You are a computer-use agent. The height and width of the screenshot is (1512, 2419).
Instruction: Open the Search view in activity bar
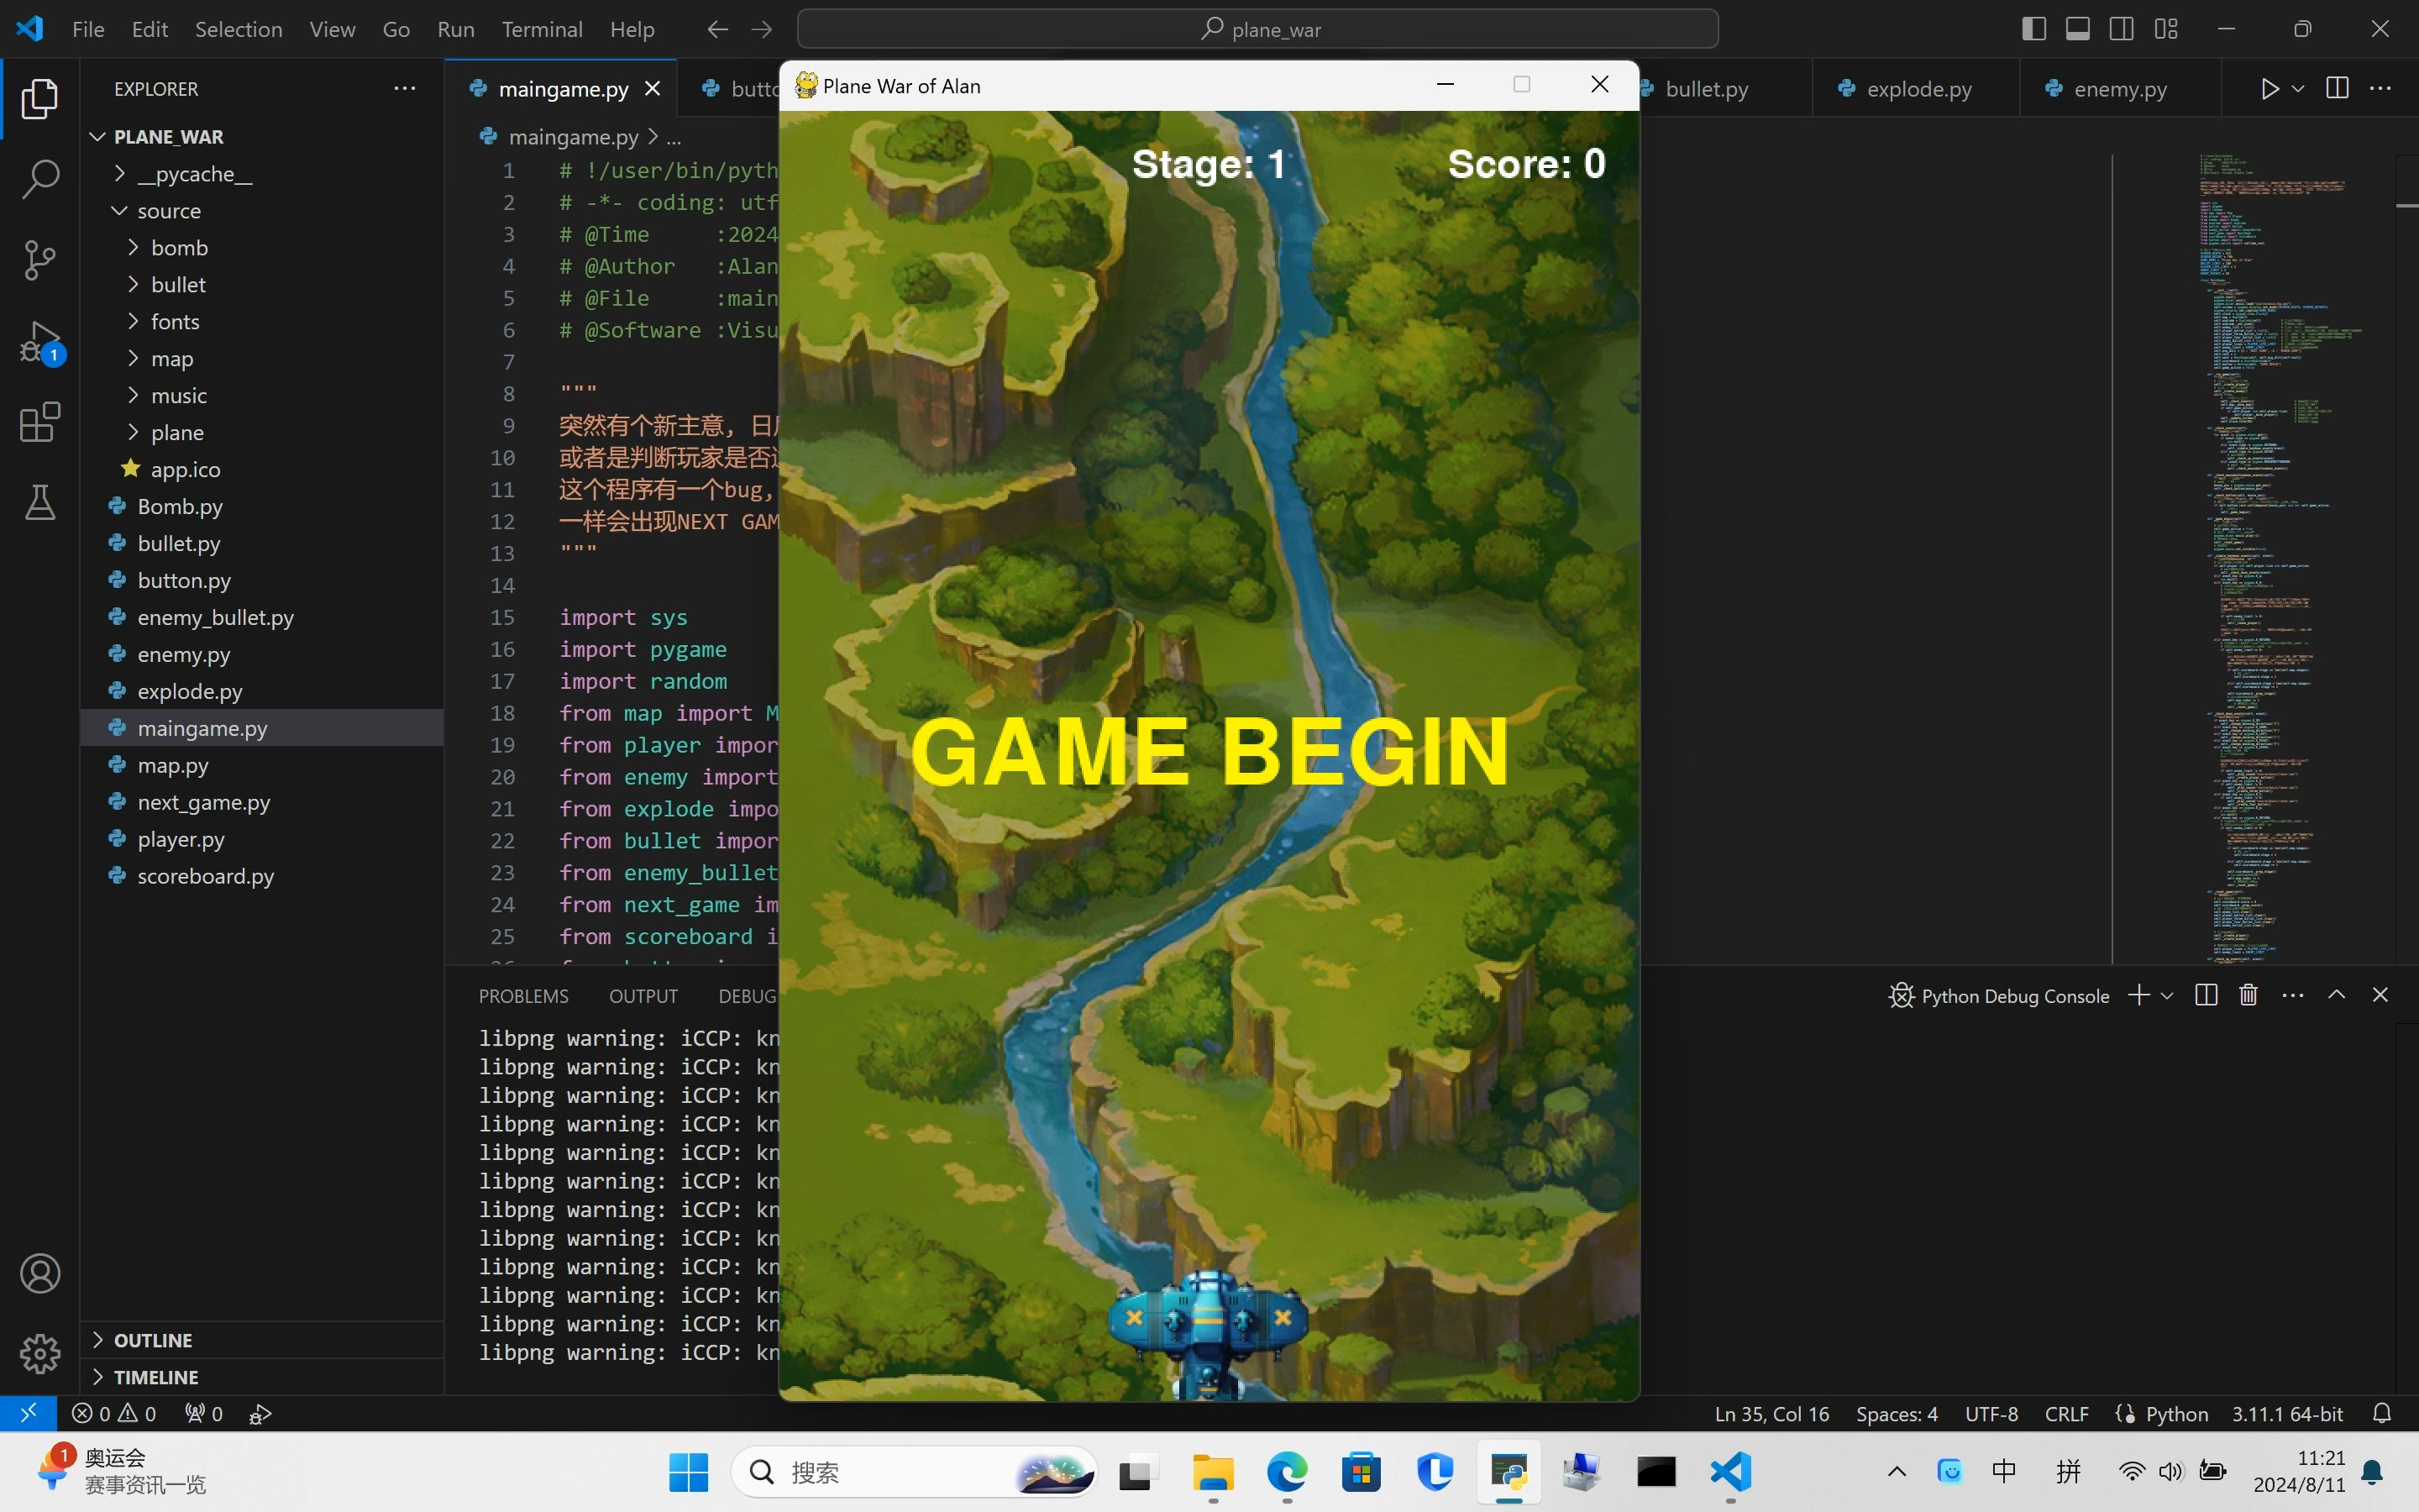[x=40, y=179]
